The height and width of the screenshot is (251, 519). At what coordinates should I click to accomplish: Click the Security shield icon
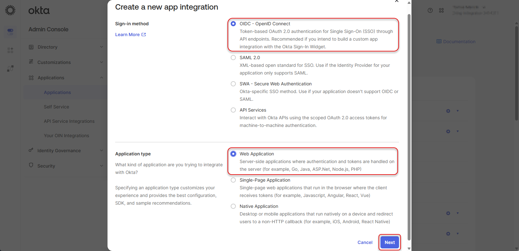(31, 165)
